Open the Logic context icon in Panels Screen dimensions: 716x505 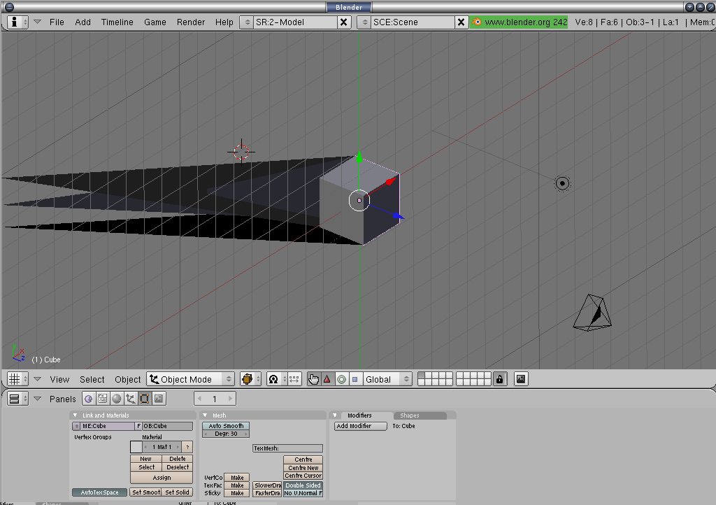(x=89, y=399)
